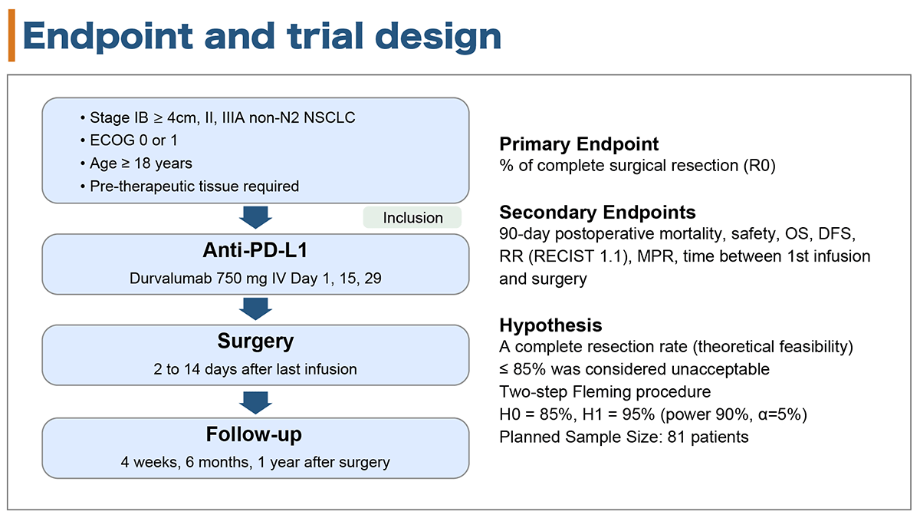Click the Age ≥ 18 years bullet

pos(135,163)
